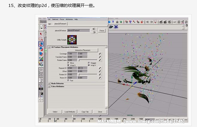Enable snap to points icon
This screenshot has height=127, width=197.
coord(134,22)
